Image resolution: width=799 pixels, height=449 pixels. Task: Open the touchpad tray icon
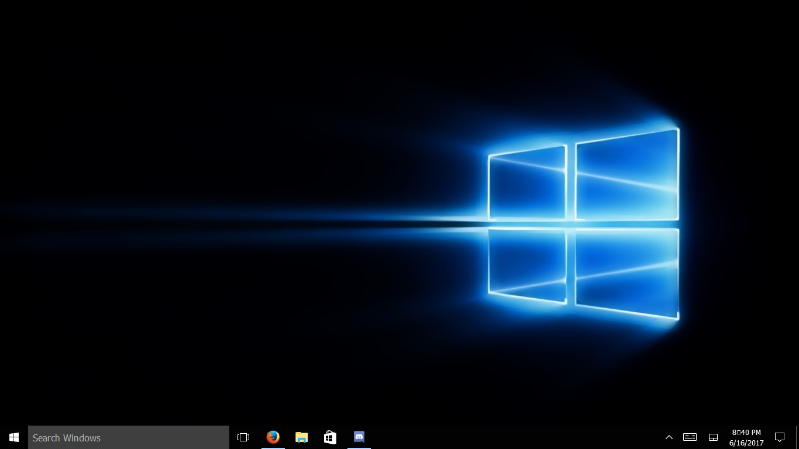pos(713,437)
